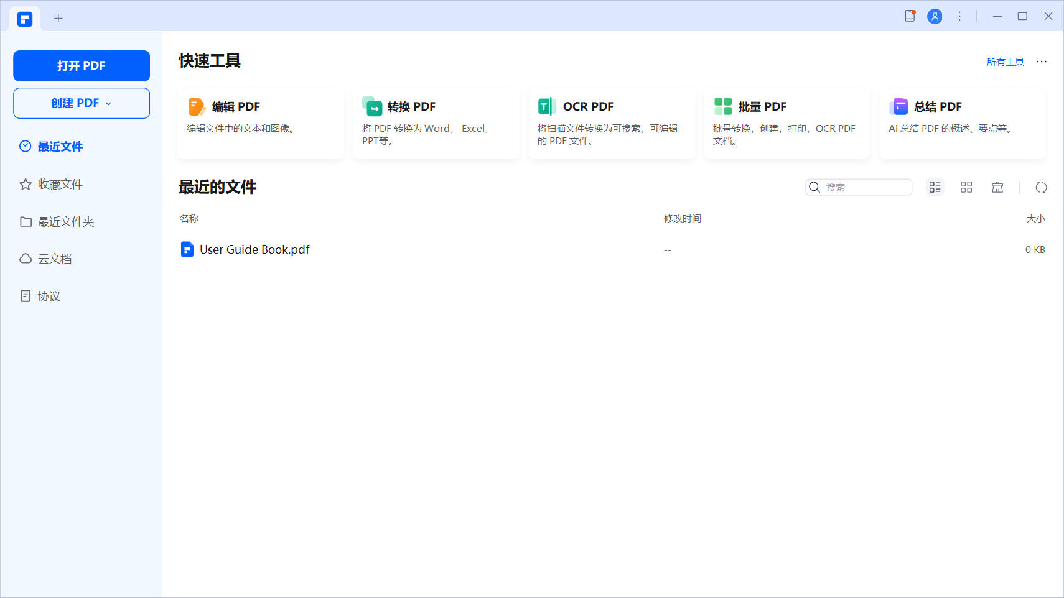
Task: Open the user account avatar
Action: pos(935,16)
